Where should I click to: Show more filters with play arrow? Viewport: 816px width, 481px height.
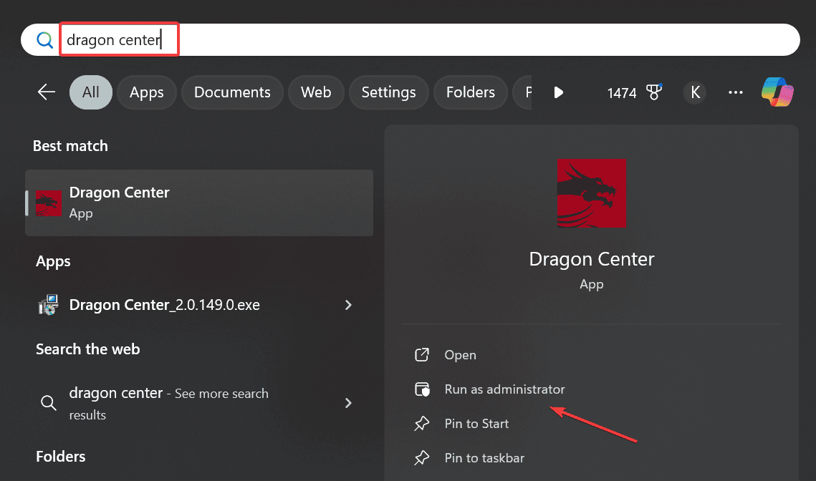point(558,92)
